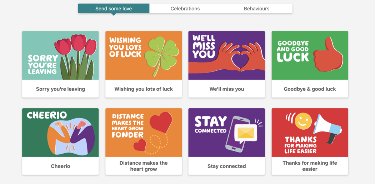Screen dimensions: 375x184
Task: Click the red tulips card image
Action: pyautogui.click(x=60, y=55)
